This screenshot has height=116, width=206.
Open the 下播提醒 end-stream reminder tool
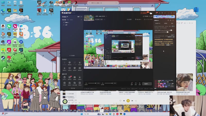[x=80, y=84]
